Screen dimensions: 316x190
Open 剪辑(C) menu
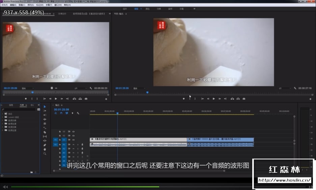coord(22,5)
